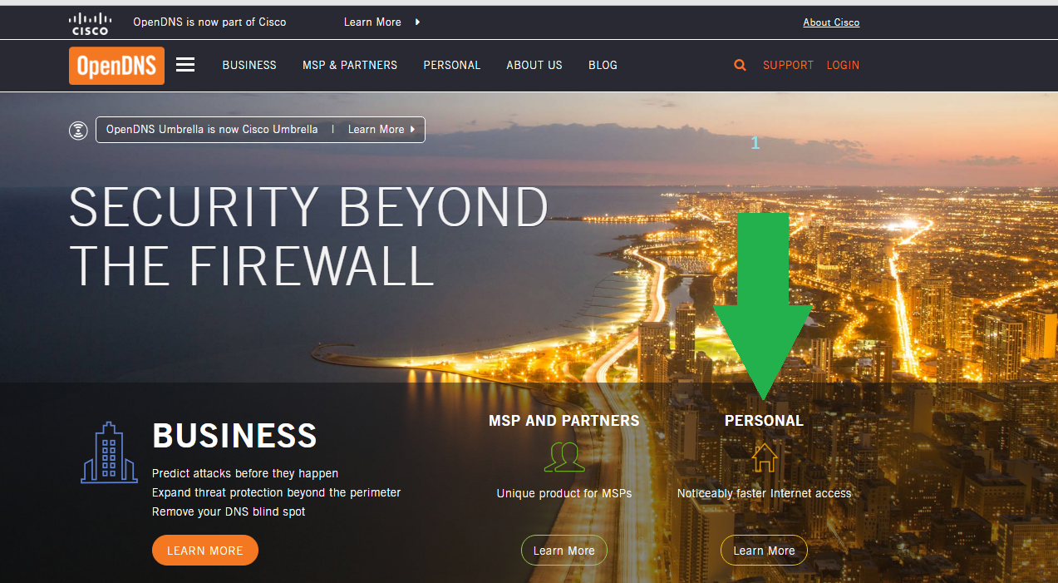Image resolution: width=1058 pixels, height=583 pixels.
Task: Click the orange search magnifier icon
Action: [740, 65]
